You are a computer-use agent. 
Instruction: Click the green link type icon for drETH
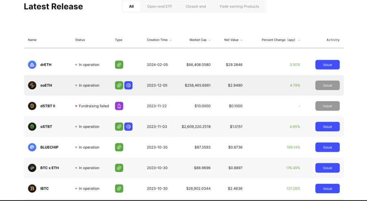(x=119, y=64)
